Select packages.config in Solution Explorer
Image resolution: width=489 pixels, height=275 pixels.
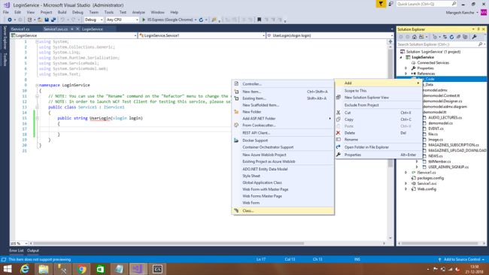click(x=430, y=178)
